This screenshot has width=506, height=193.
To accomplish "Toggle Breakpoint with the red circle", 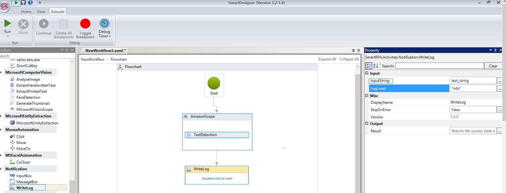I will 85,24.
